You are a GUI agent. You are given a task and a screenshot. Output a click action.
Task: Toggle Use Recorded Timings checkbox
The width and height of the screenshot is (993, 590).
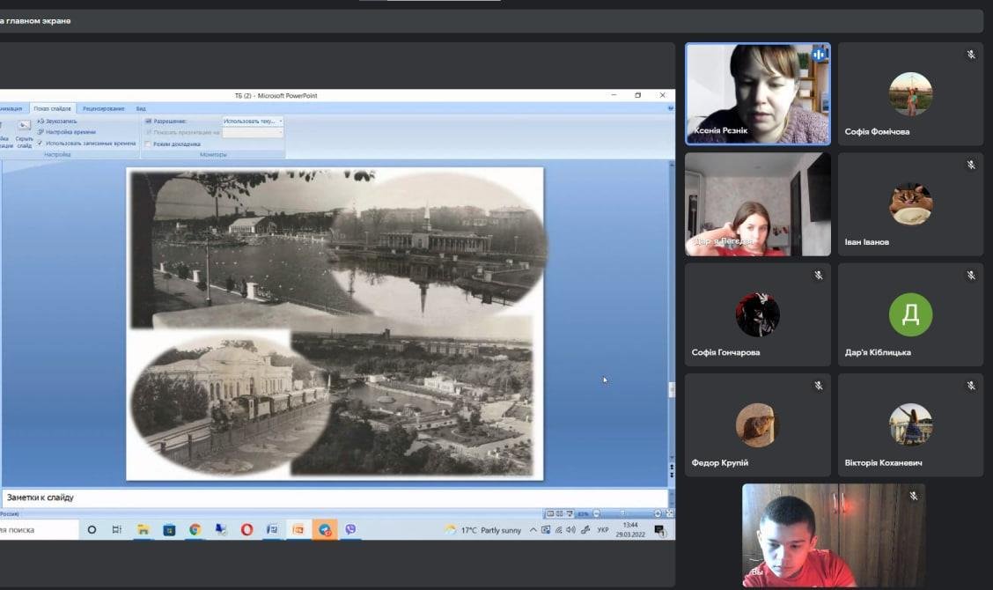point(40,144)
